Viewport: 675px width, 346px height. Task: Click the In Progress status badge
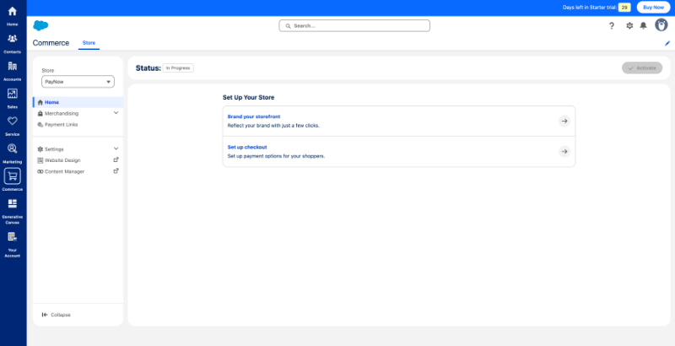178,68
